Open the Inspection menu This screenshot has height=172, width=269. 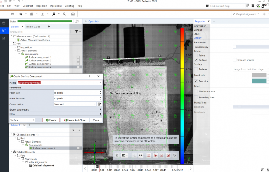[41, 6]
